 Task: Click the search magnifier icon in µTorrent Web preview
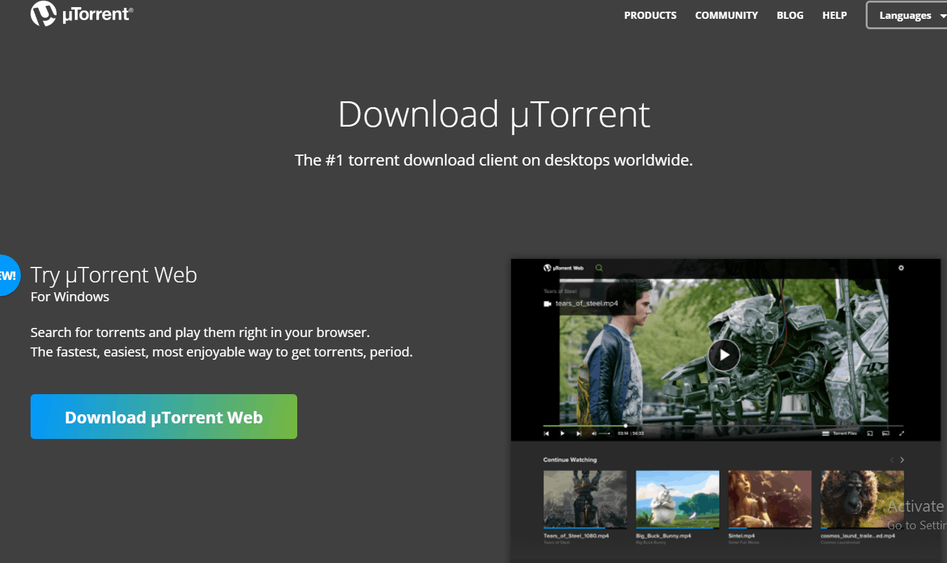pyautogui.click(x=599, y=268)
